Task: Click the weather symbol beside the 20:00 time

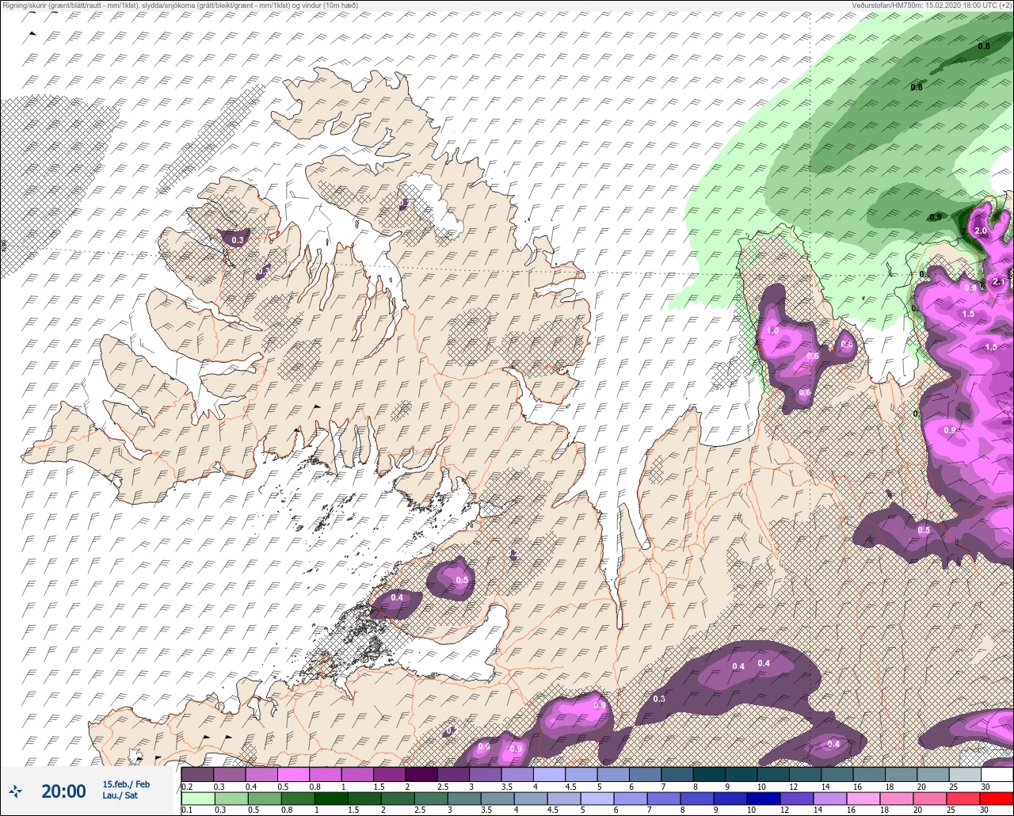Action: (16, 791)
